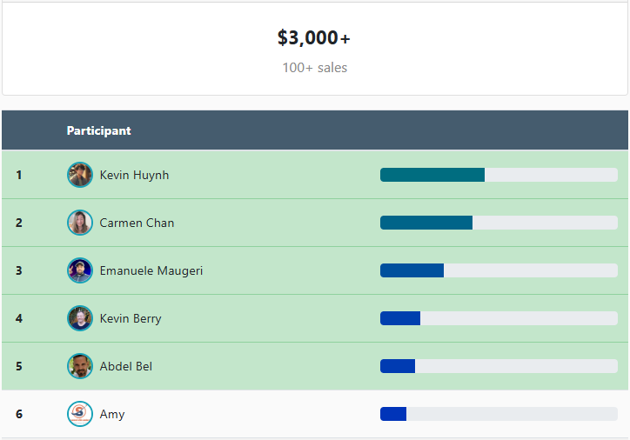Click Kevin Huynh's progress bar
The width and height of the screenshot is (630, 440).
tap(499, 175)
